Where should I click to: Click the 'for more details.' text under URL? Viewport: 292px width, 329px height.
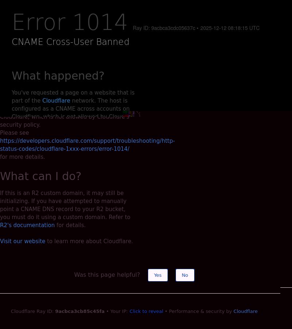click(x=22, y=157)
